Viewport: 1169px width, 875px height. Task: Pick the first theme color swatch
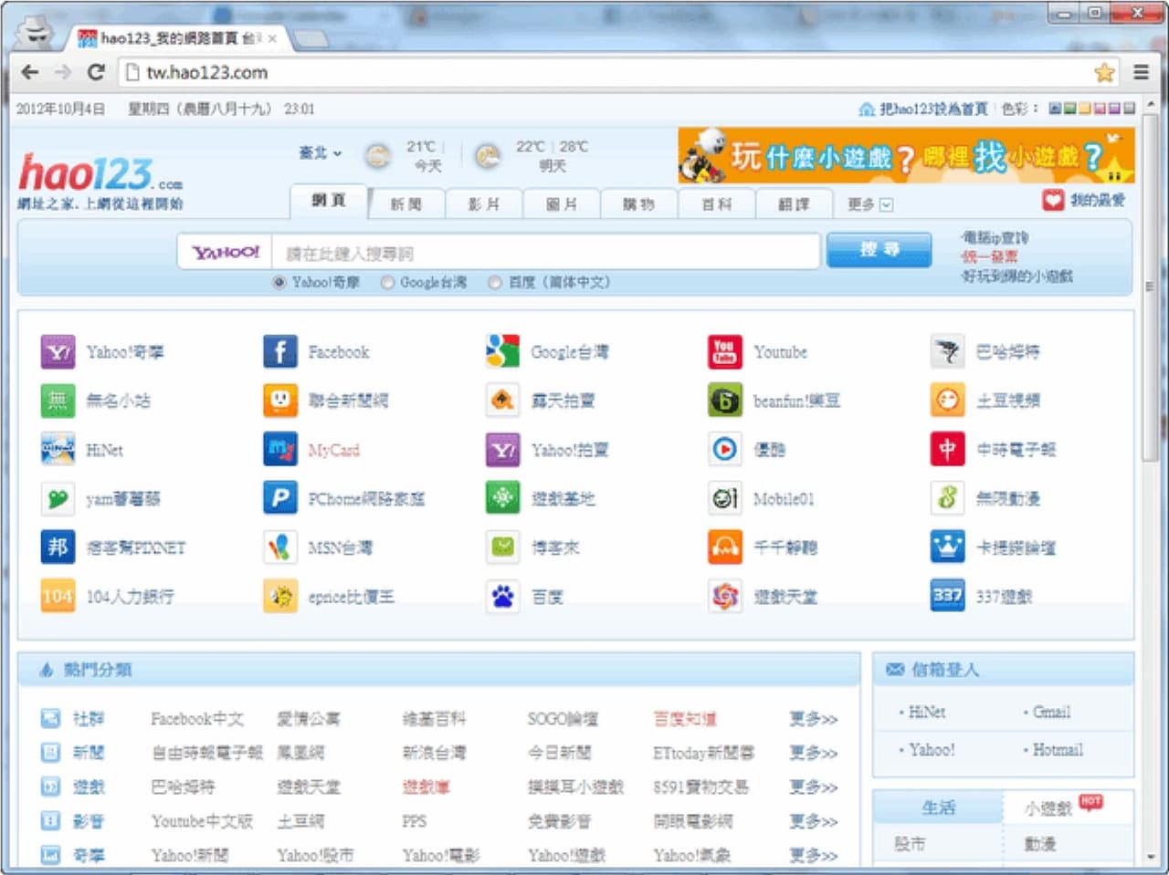(x=1055, y=109)
